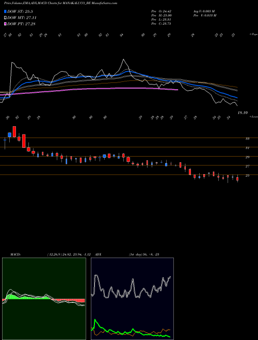This screenshot has width=258, height=340.
Task: Click the 'Pre H: 25.00' high value
Action: pyautogui.click(x=162, y=15)
